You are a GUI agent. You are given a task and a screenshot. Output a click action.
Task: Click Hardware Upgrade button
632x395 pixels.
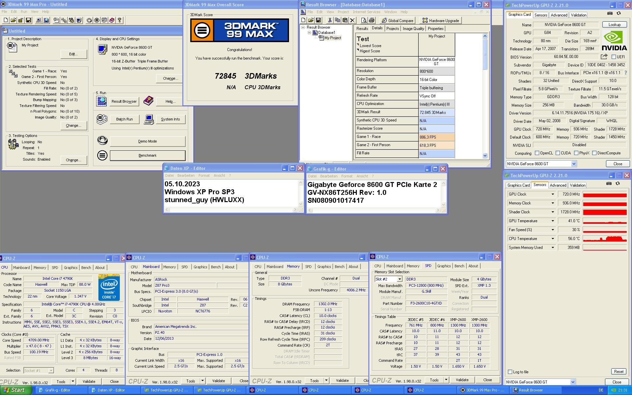440,20
